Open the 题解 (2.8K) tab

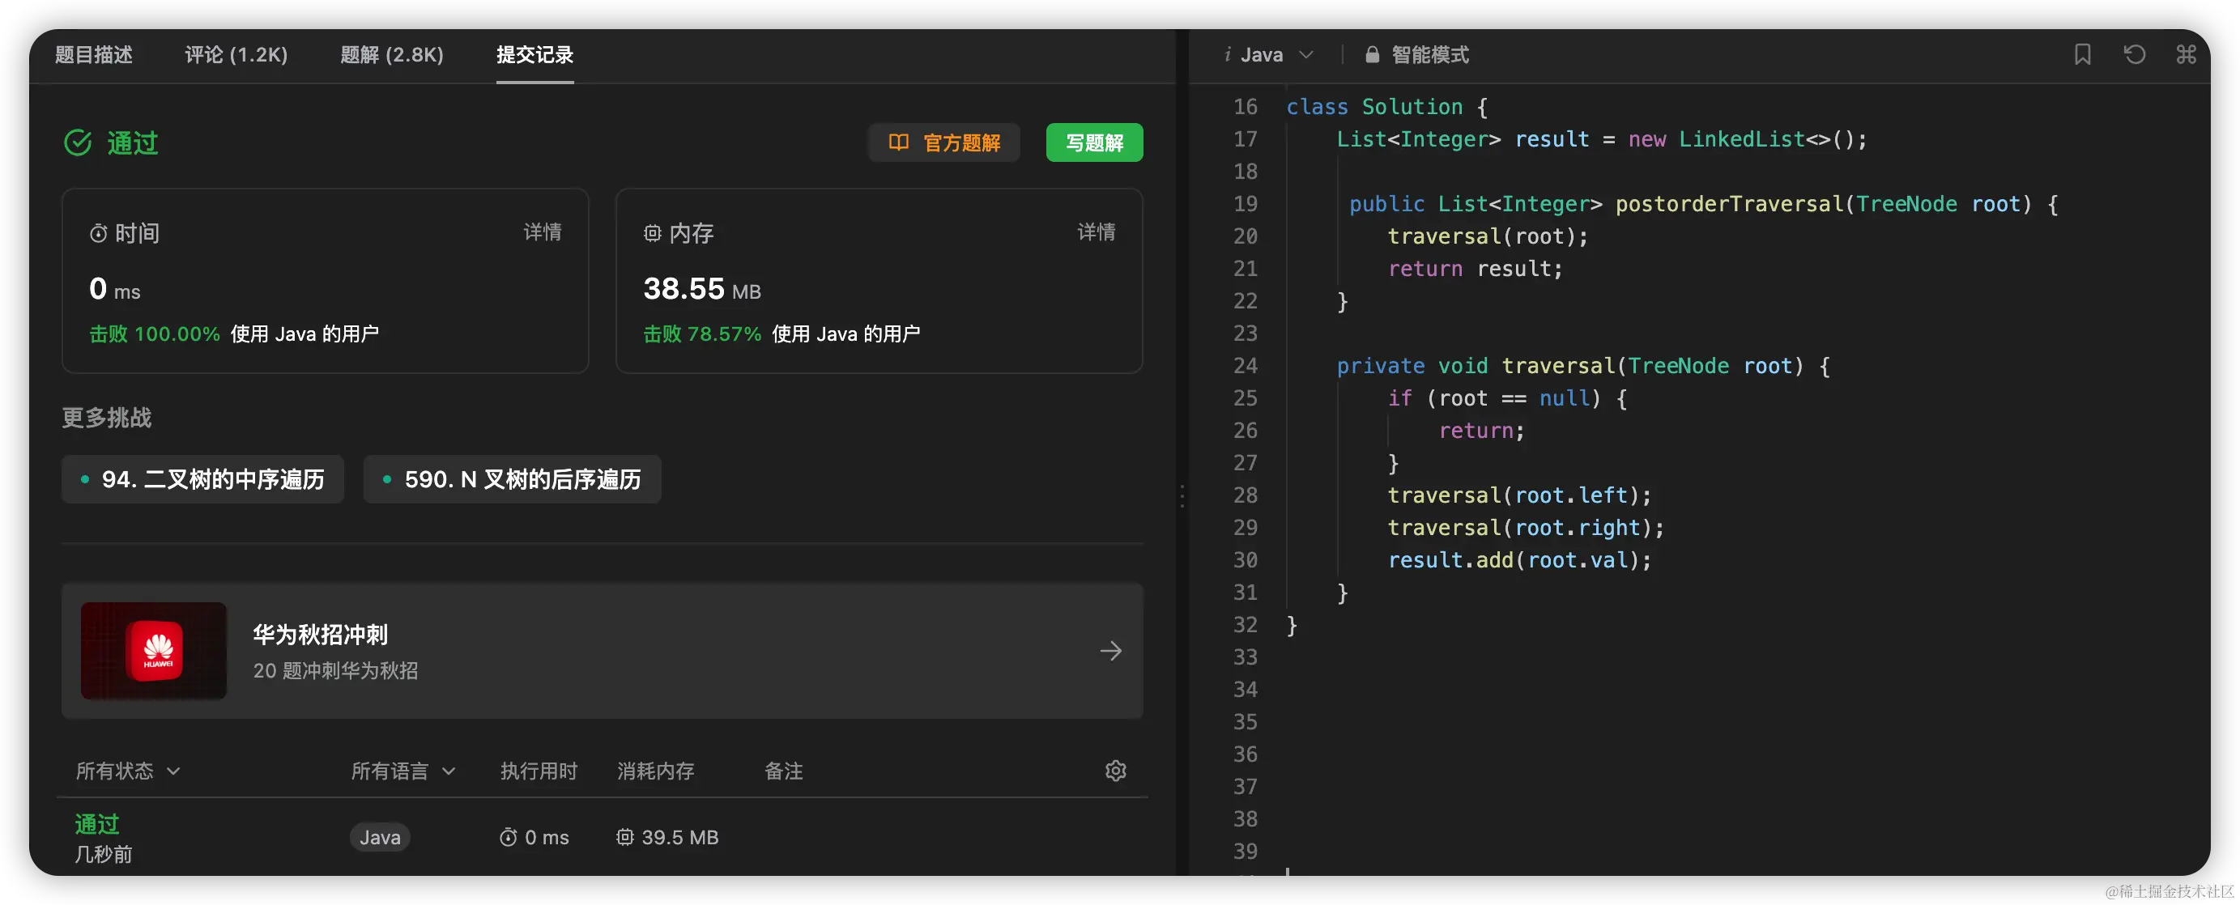click(391, 55)
